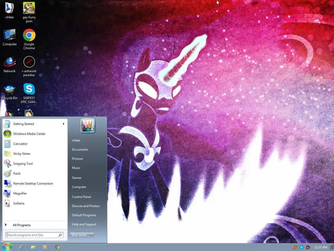This screenshot has height=251, width=334.
Task: Click the Start orb button
Action: click(7, 247)
